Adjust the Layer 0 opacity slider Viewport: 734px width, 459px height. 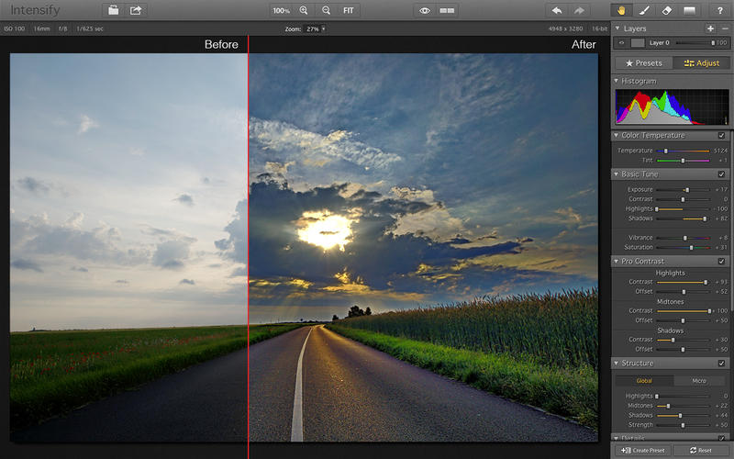click(695, 42)
